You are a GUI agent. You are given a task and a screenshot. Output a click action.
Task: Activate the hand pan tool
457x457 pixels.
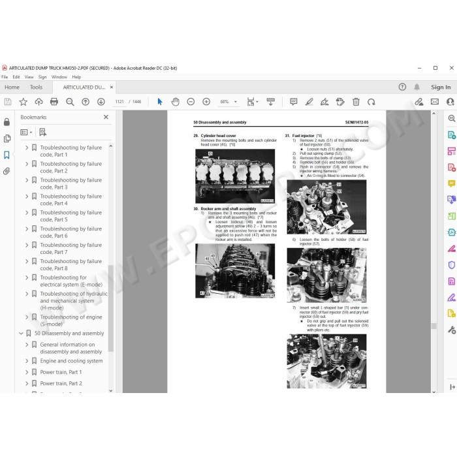(x=175, y=102)
